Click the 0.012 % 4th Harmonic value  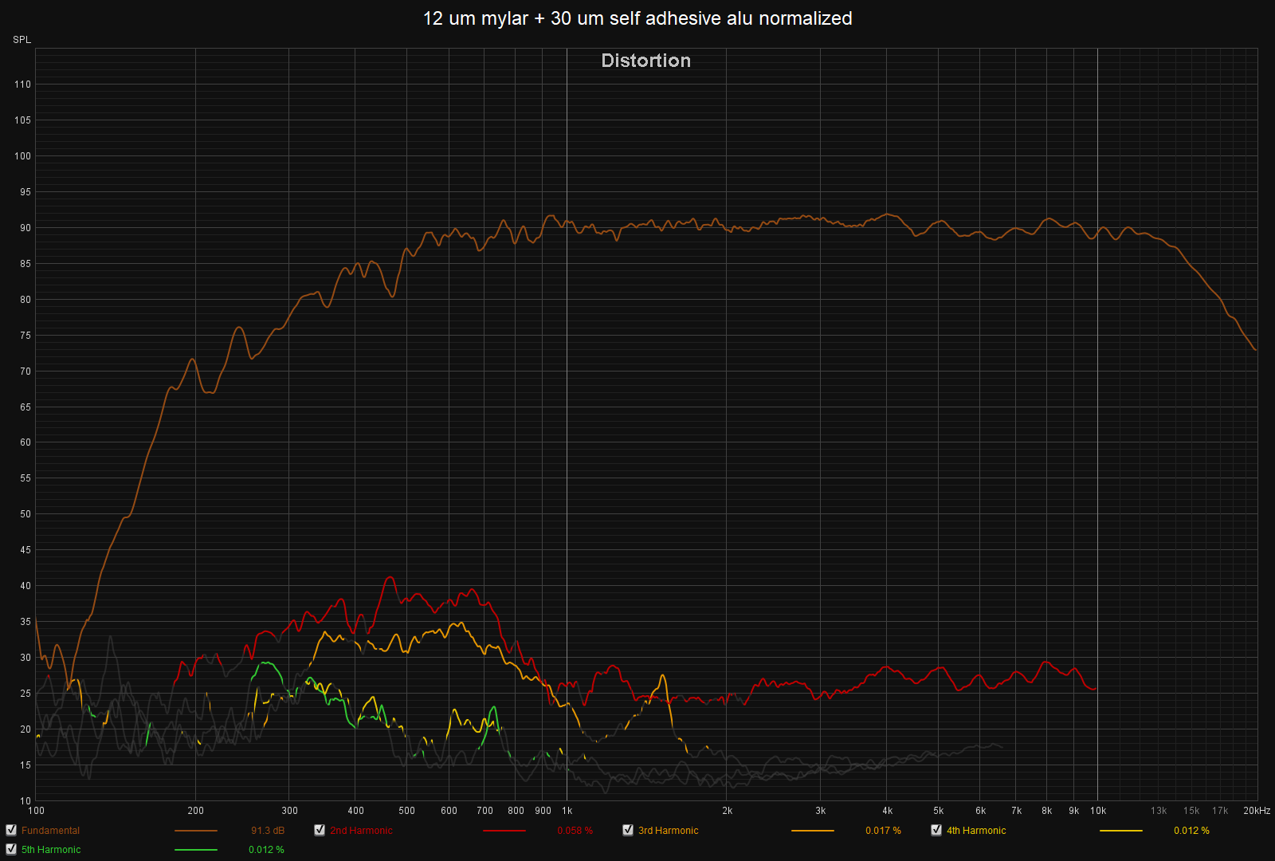(1191, 831)
